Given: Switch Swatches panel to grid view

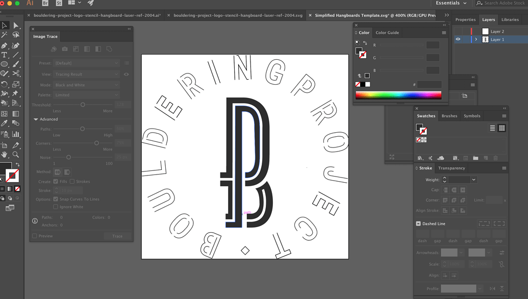Looking at the screenshot, I should (502, 128).
